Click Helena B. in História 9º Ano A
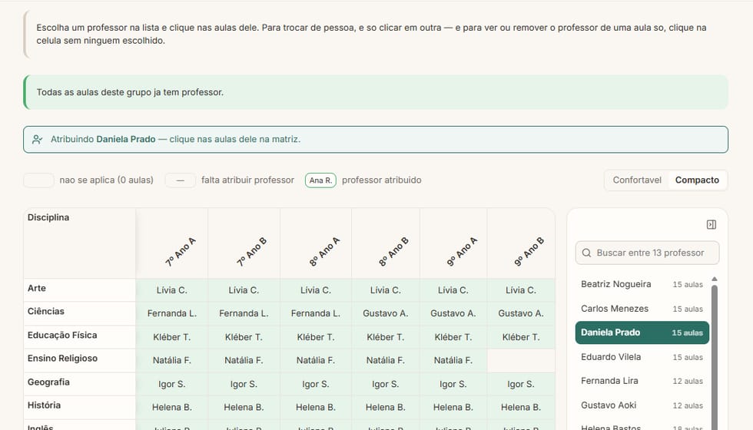 pyautogui.click(x=453, y=407)
